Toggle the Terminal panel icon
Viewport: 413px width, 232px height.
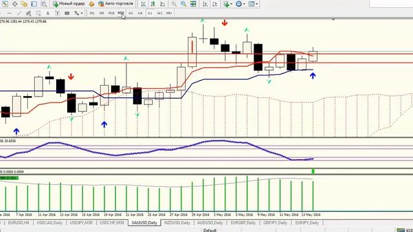coord(34,4)
